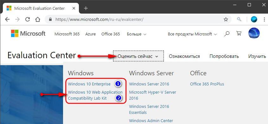This screenshot has height=124, width=268.
Task: Collapse the Оценить сейчас menu
Action: click(138, 56)
